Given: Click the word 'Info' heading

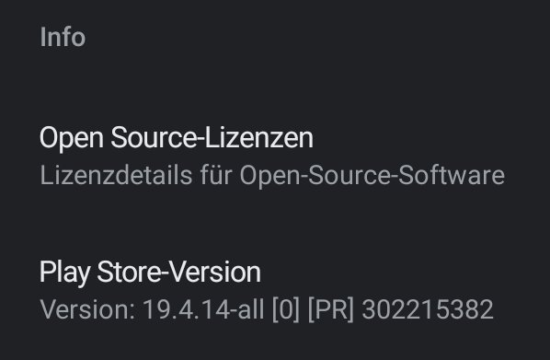Looking at the screenshot, I should coord(63,37).
